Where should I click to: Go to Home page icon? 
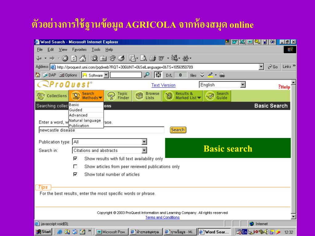point(82,58)
